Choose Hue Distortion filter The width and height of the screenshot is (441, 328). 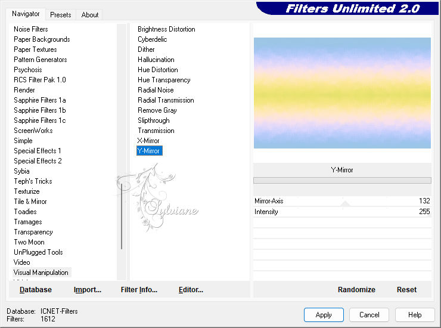coord(158,70)
